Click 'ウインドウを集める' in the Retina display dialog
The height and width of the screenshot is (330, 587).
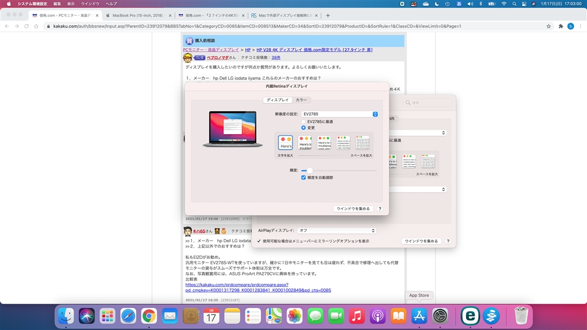coord(353,209)
